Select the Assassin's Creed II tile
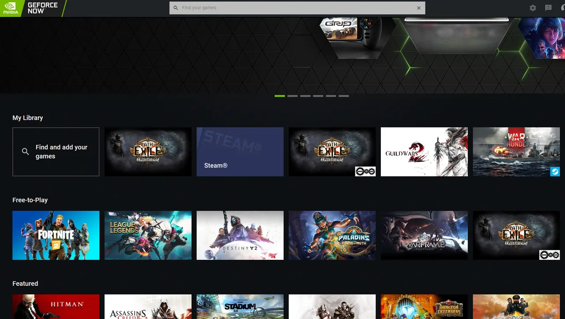This screenshot has width=565, height=319. 148,307
